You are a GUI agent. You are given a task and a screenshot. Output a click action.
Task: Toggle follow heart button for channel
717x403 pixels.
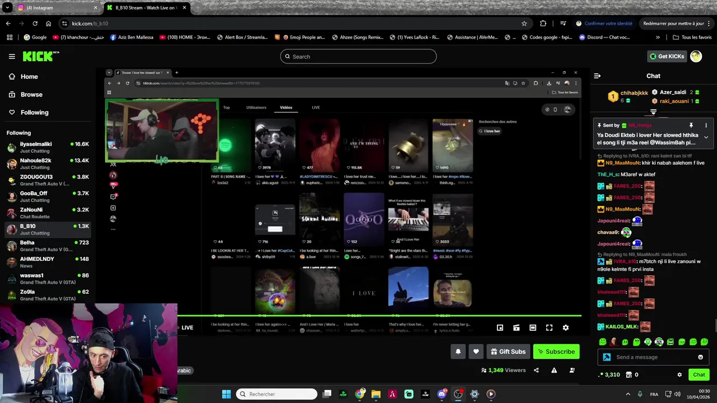(476, 352)
